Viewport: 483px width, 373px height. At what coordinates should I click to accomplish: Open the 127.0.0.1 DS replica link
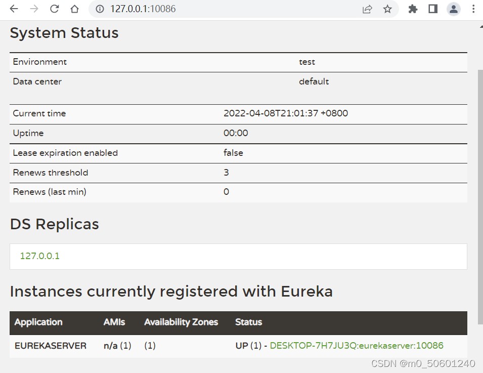coord(39,256)
